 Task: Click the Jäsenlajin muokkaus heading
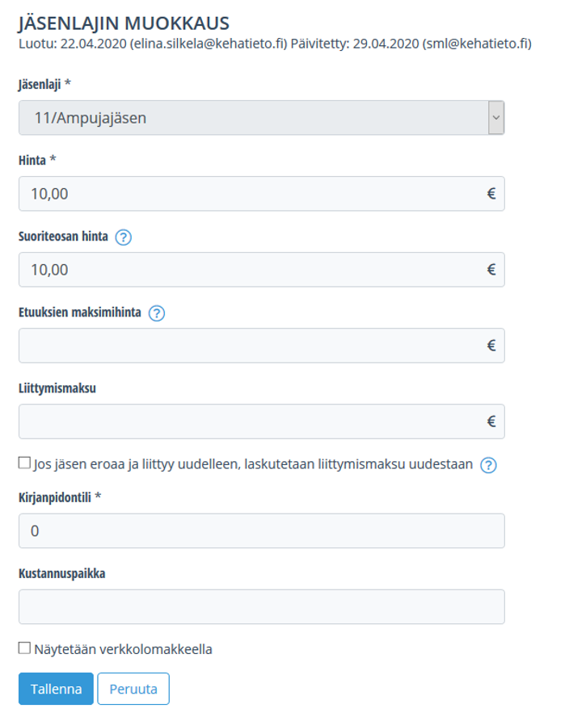(x=124, y=23)
